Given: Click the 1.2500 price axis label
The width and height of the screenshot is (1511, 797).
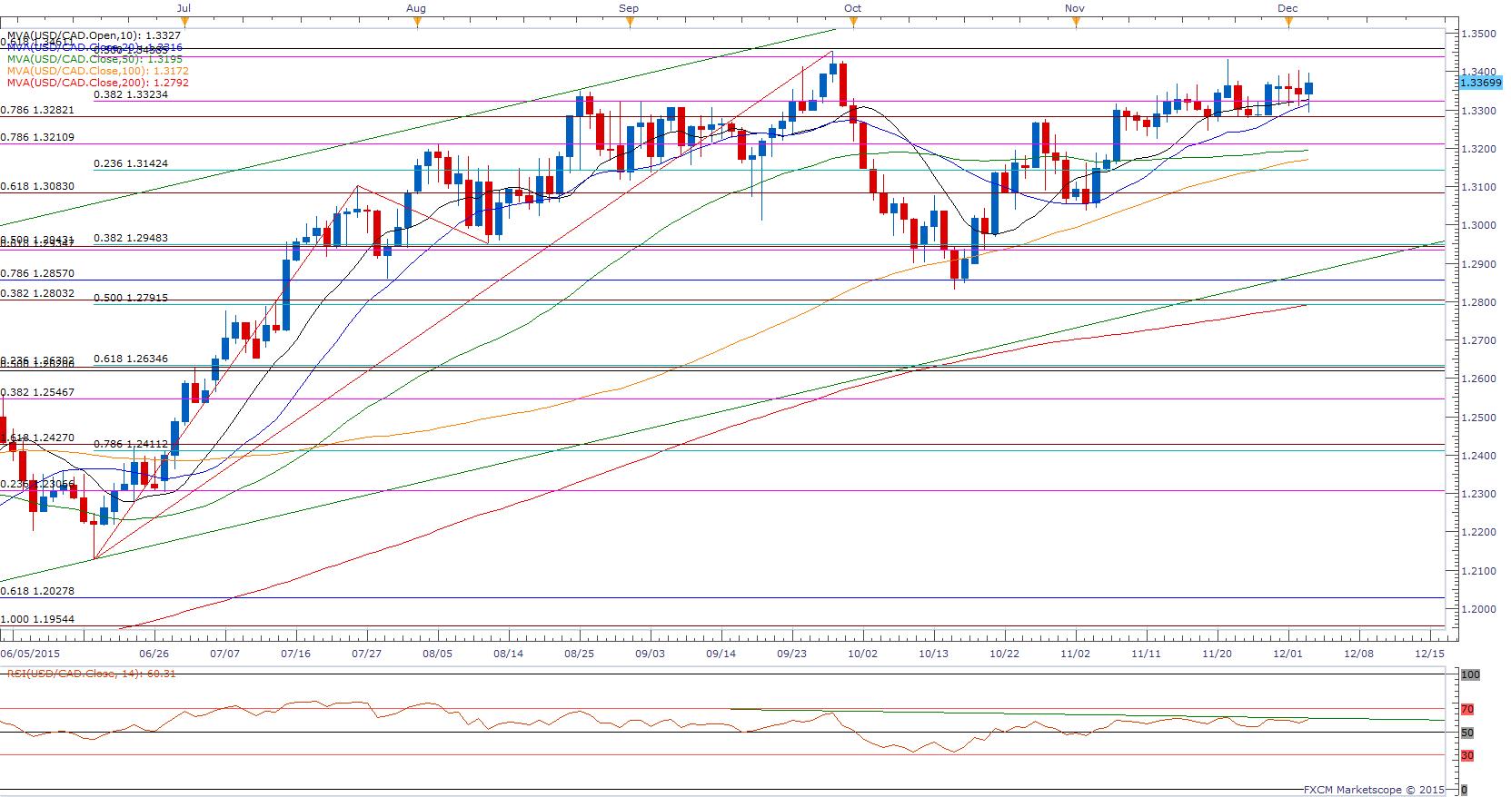Looking at the screenshot, I should click(1478, 418).
